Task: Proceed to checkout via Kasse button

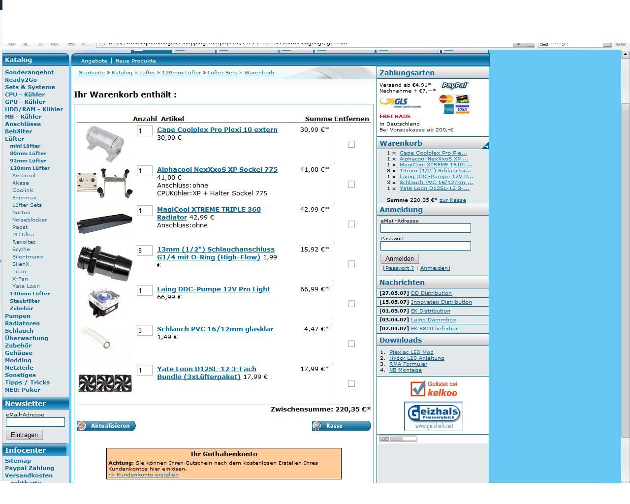Action: (342, 426)
